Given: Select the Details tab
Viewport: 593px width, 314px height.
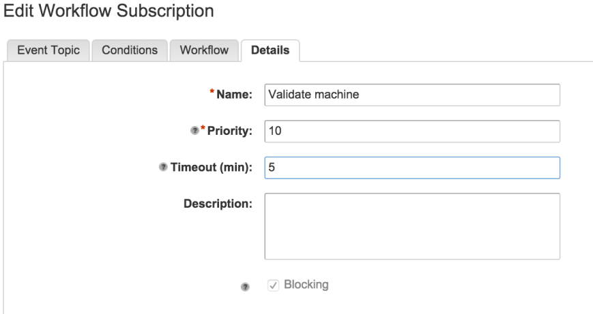Looking at the screenshot, I should [x=270, y=50].
